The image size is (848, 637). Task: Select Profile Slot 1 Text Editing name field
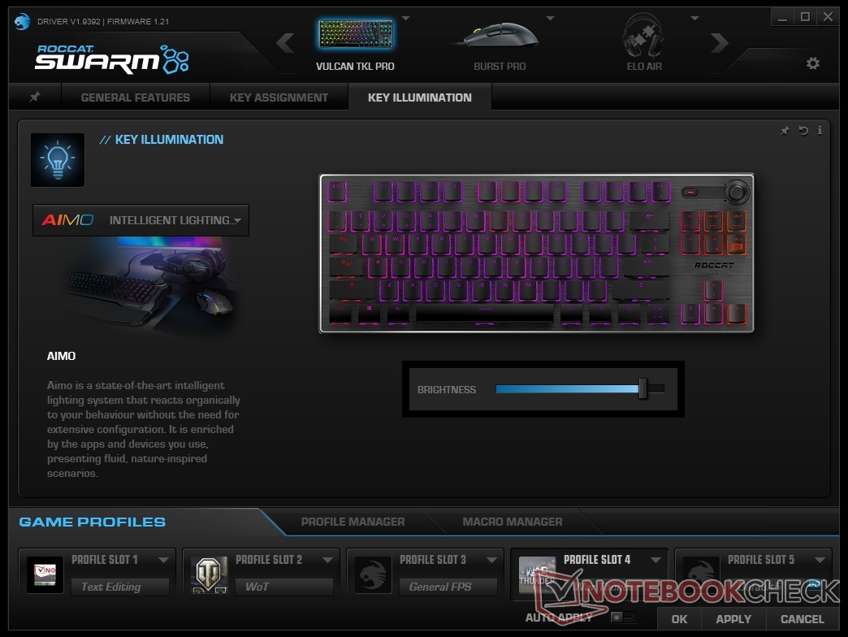(x=120, y=587)
